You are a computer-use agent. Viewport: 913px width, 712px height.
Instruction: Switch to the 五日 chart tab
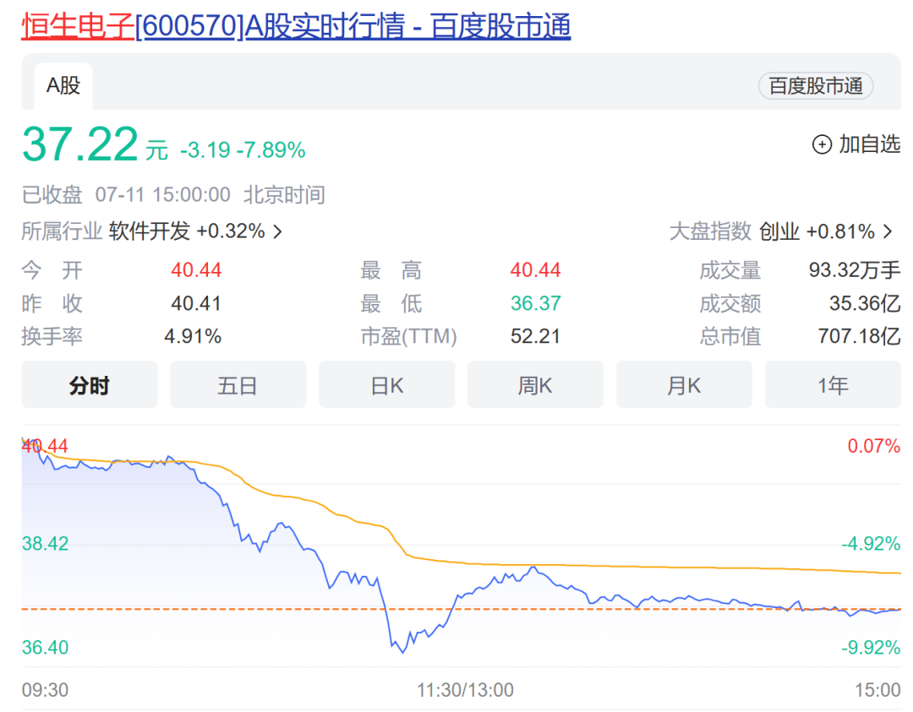click(x=238, y=384)
